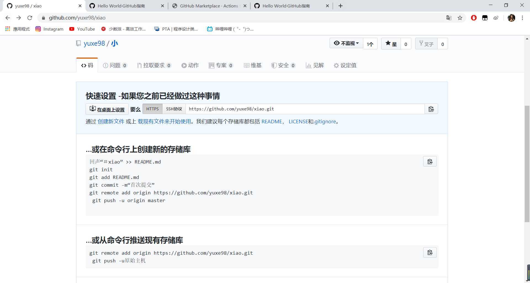Open the 维基 wiki tab
Screen dimensions: 530x283
pos(253,65)
